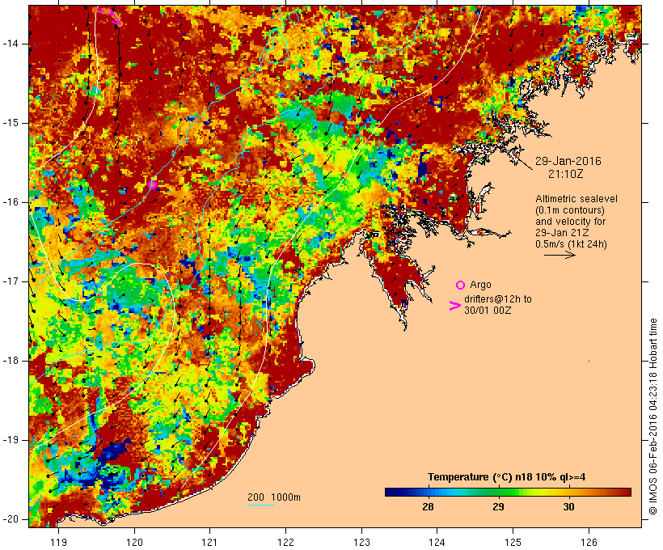The height and width of the screenshot is (550, 663).
Task: Click the dark red end of temperature bar
Action: (624, 492)
